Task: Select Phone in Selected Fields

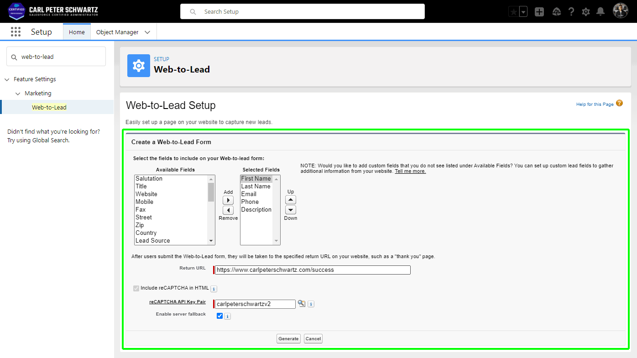Action: 256,202
